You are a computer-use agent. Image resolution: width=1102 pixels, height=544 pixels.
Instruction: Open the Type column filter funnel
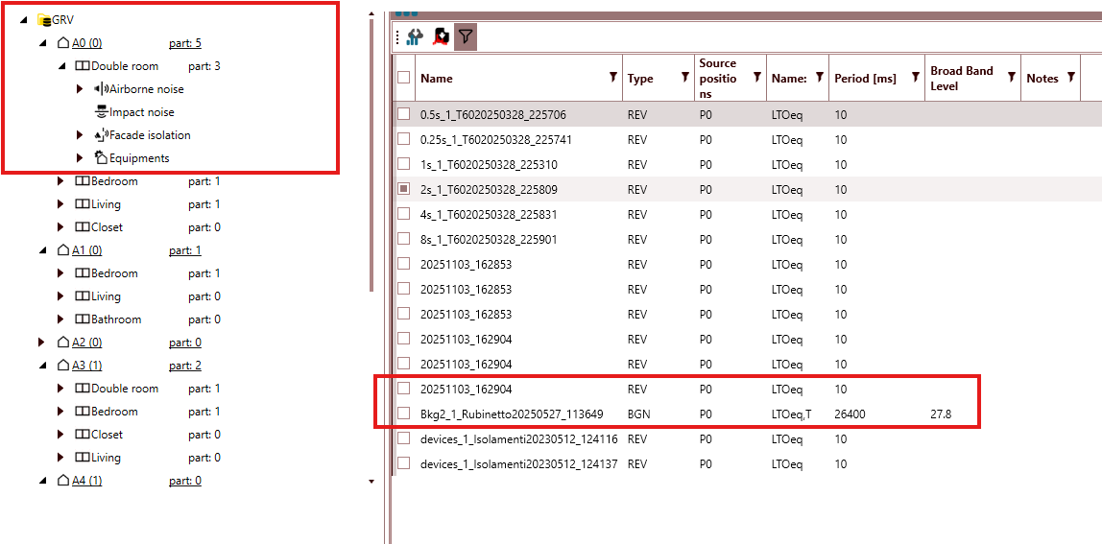click(x=683, y=77)
